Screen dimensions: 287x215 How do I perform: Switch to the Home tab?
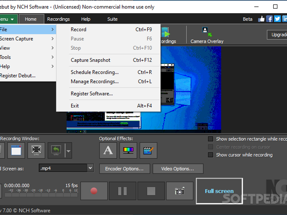(x=31, y=19)
